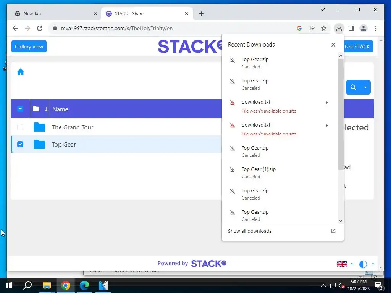Open the theme dropdown arrow in footer
The width and height of the screenshot is (391, 293).
coord(373,264)
